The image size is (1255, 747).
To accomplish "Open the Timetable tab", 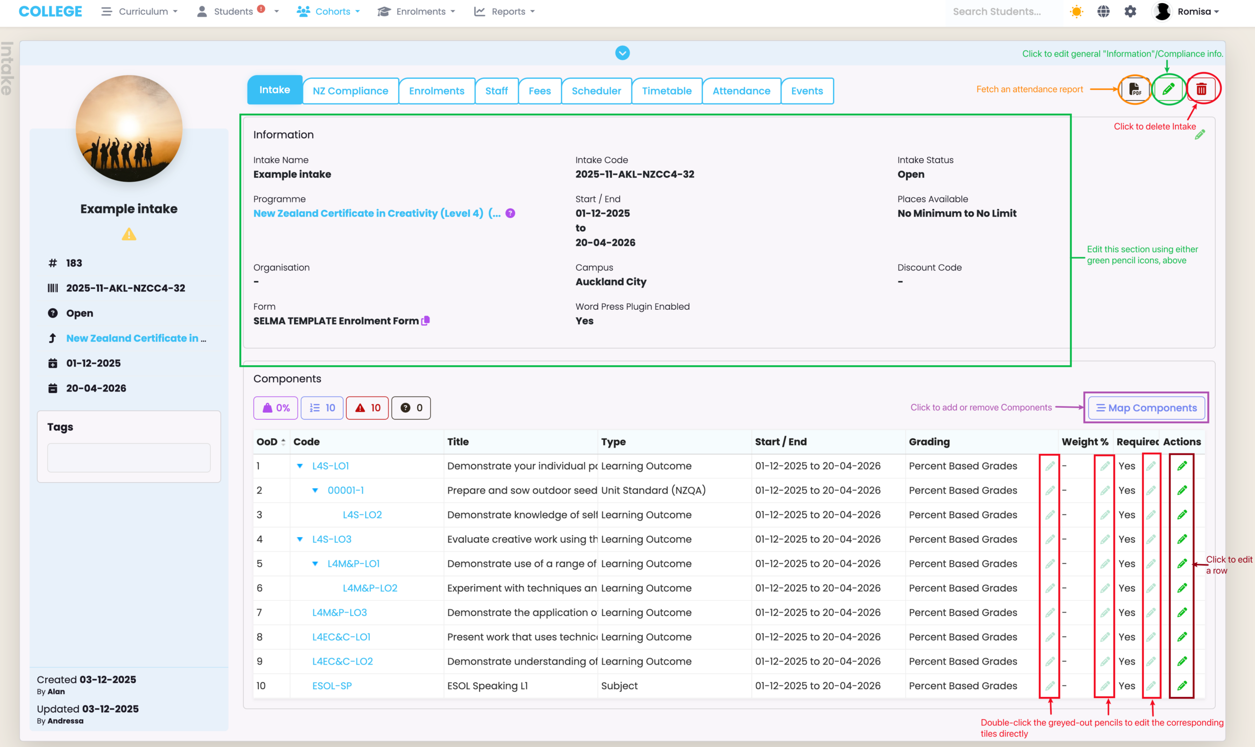I will point(667,91).
